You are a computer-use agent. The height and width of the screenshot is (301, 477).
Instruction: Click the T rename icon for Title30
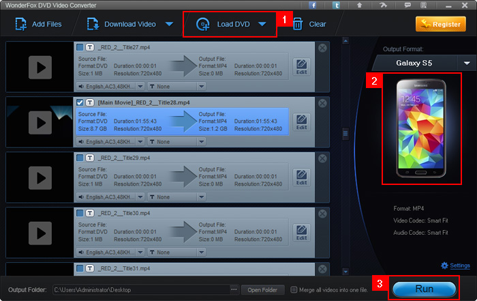coord(90,213)
